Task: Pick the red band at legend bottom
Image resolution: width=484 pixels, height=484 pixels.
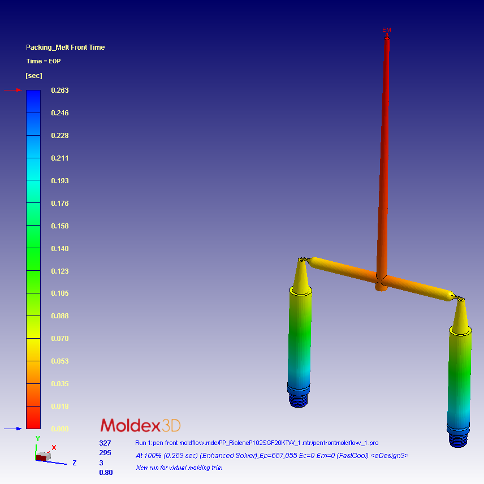Action: [x=33, y=417]
